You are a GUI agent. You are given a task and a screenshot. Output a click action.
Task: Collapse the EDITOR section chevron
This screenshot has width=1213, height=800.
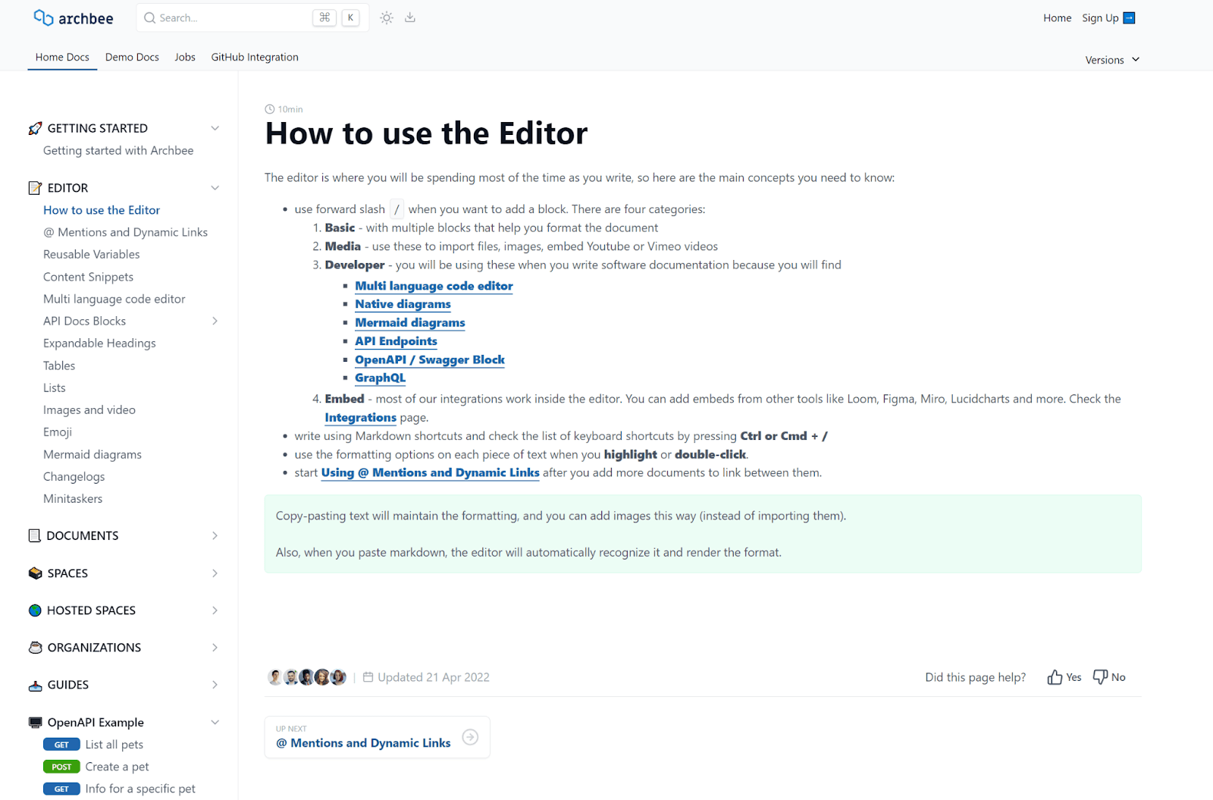[x=215, y=188]
